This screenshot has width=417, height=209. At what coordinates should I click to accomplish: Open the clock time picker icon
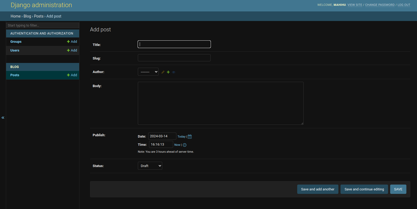tap(185, 145)
